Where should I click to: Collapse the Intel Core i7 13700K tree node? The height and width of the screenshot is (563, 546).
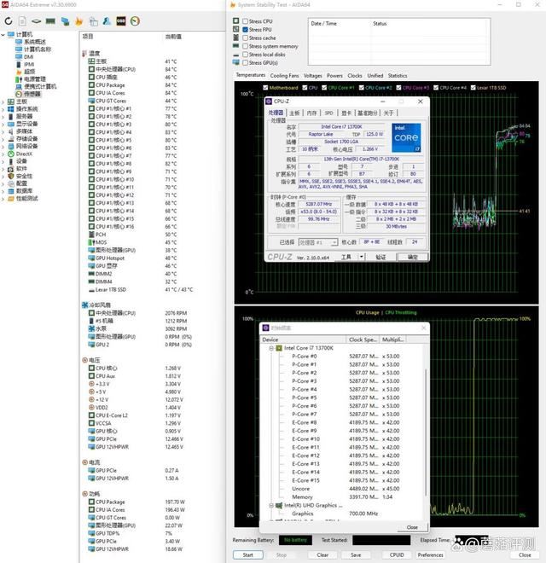tap(270, 348)
